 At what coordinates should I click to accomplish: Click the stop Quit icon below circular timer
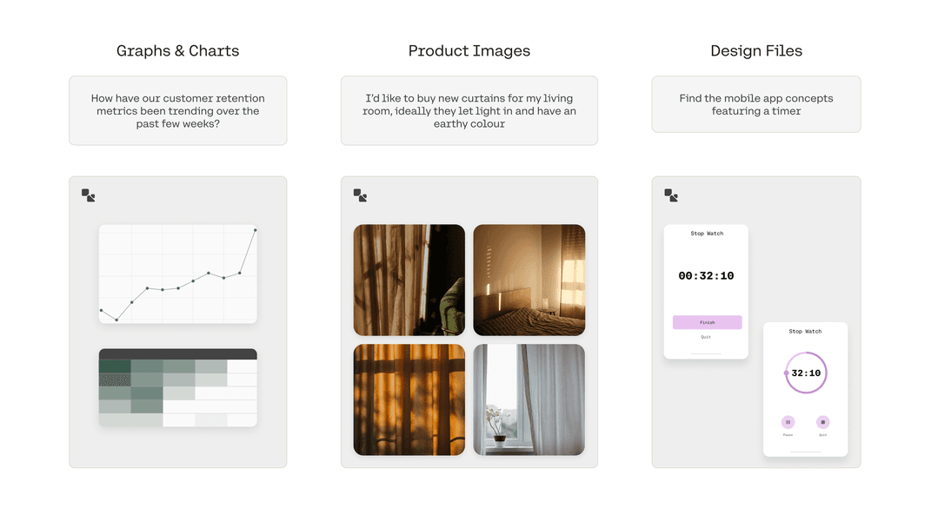pos(822,422)
